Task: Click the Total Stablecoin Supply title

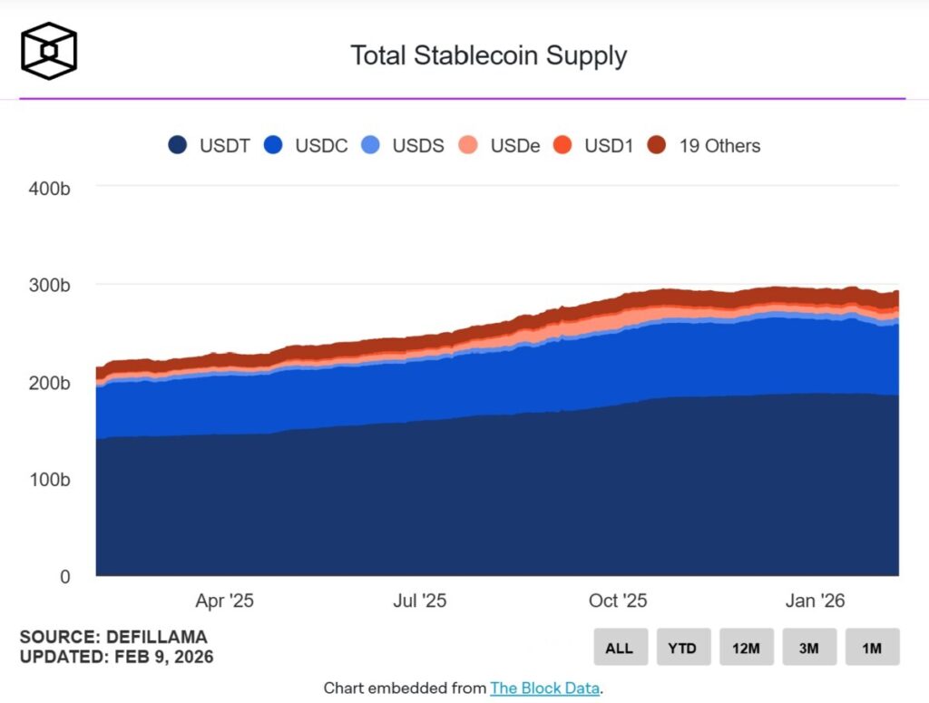Action: 489,55
